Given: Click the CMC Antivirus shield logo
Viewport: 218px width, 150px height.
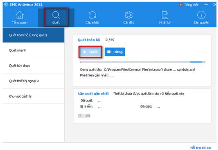Looking at the screenshot, I should pyautogui.click(x=6, y=5).
